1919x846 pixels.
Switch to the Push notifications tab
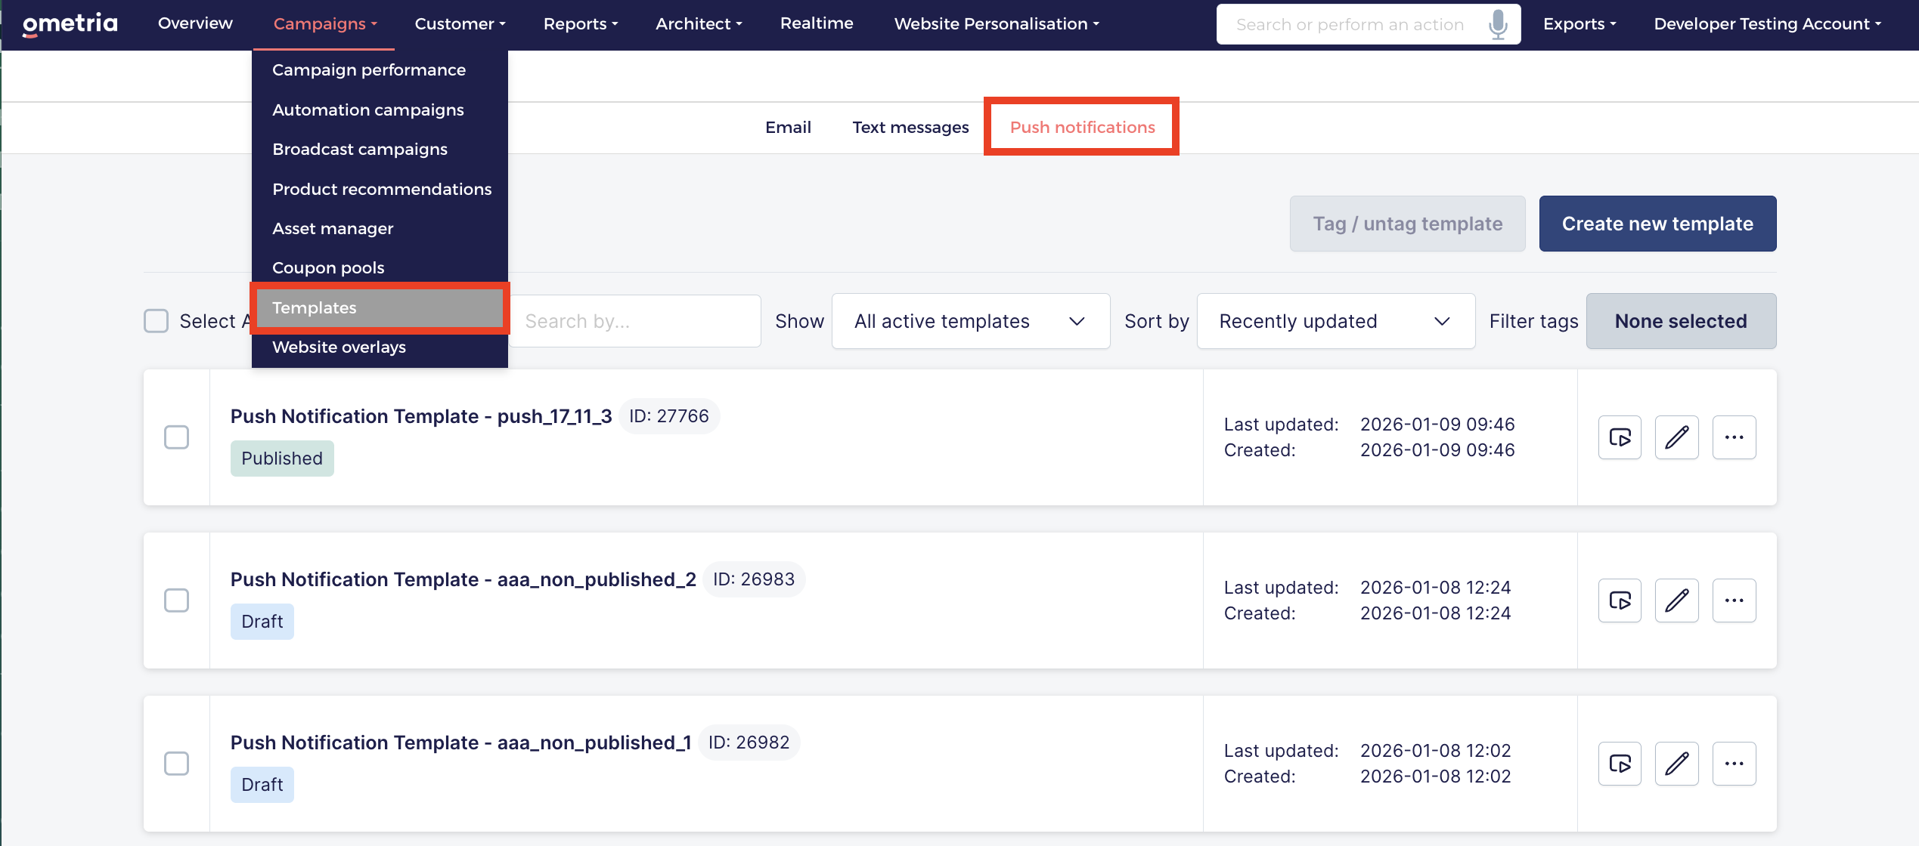[1082, 128]
